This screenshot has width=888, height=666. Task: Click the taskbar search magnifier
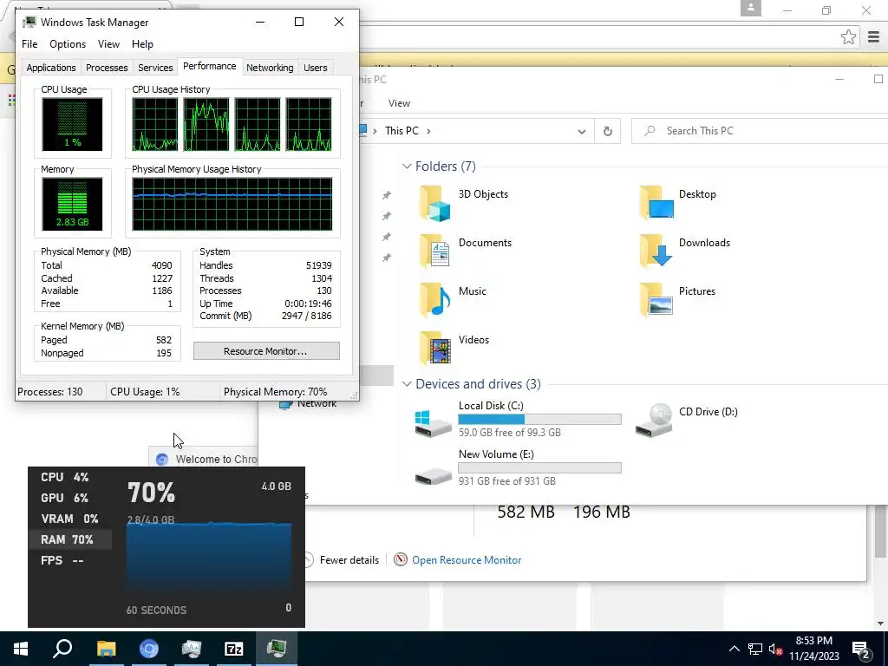(62, 649)
